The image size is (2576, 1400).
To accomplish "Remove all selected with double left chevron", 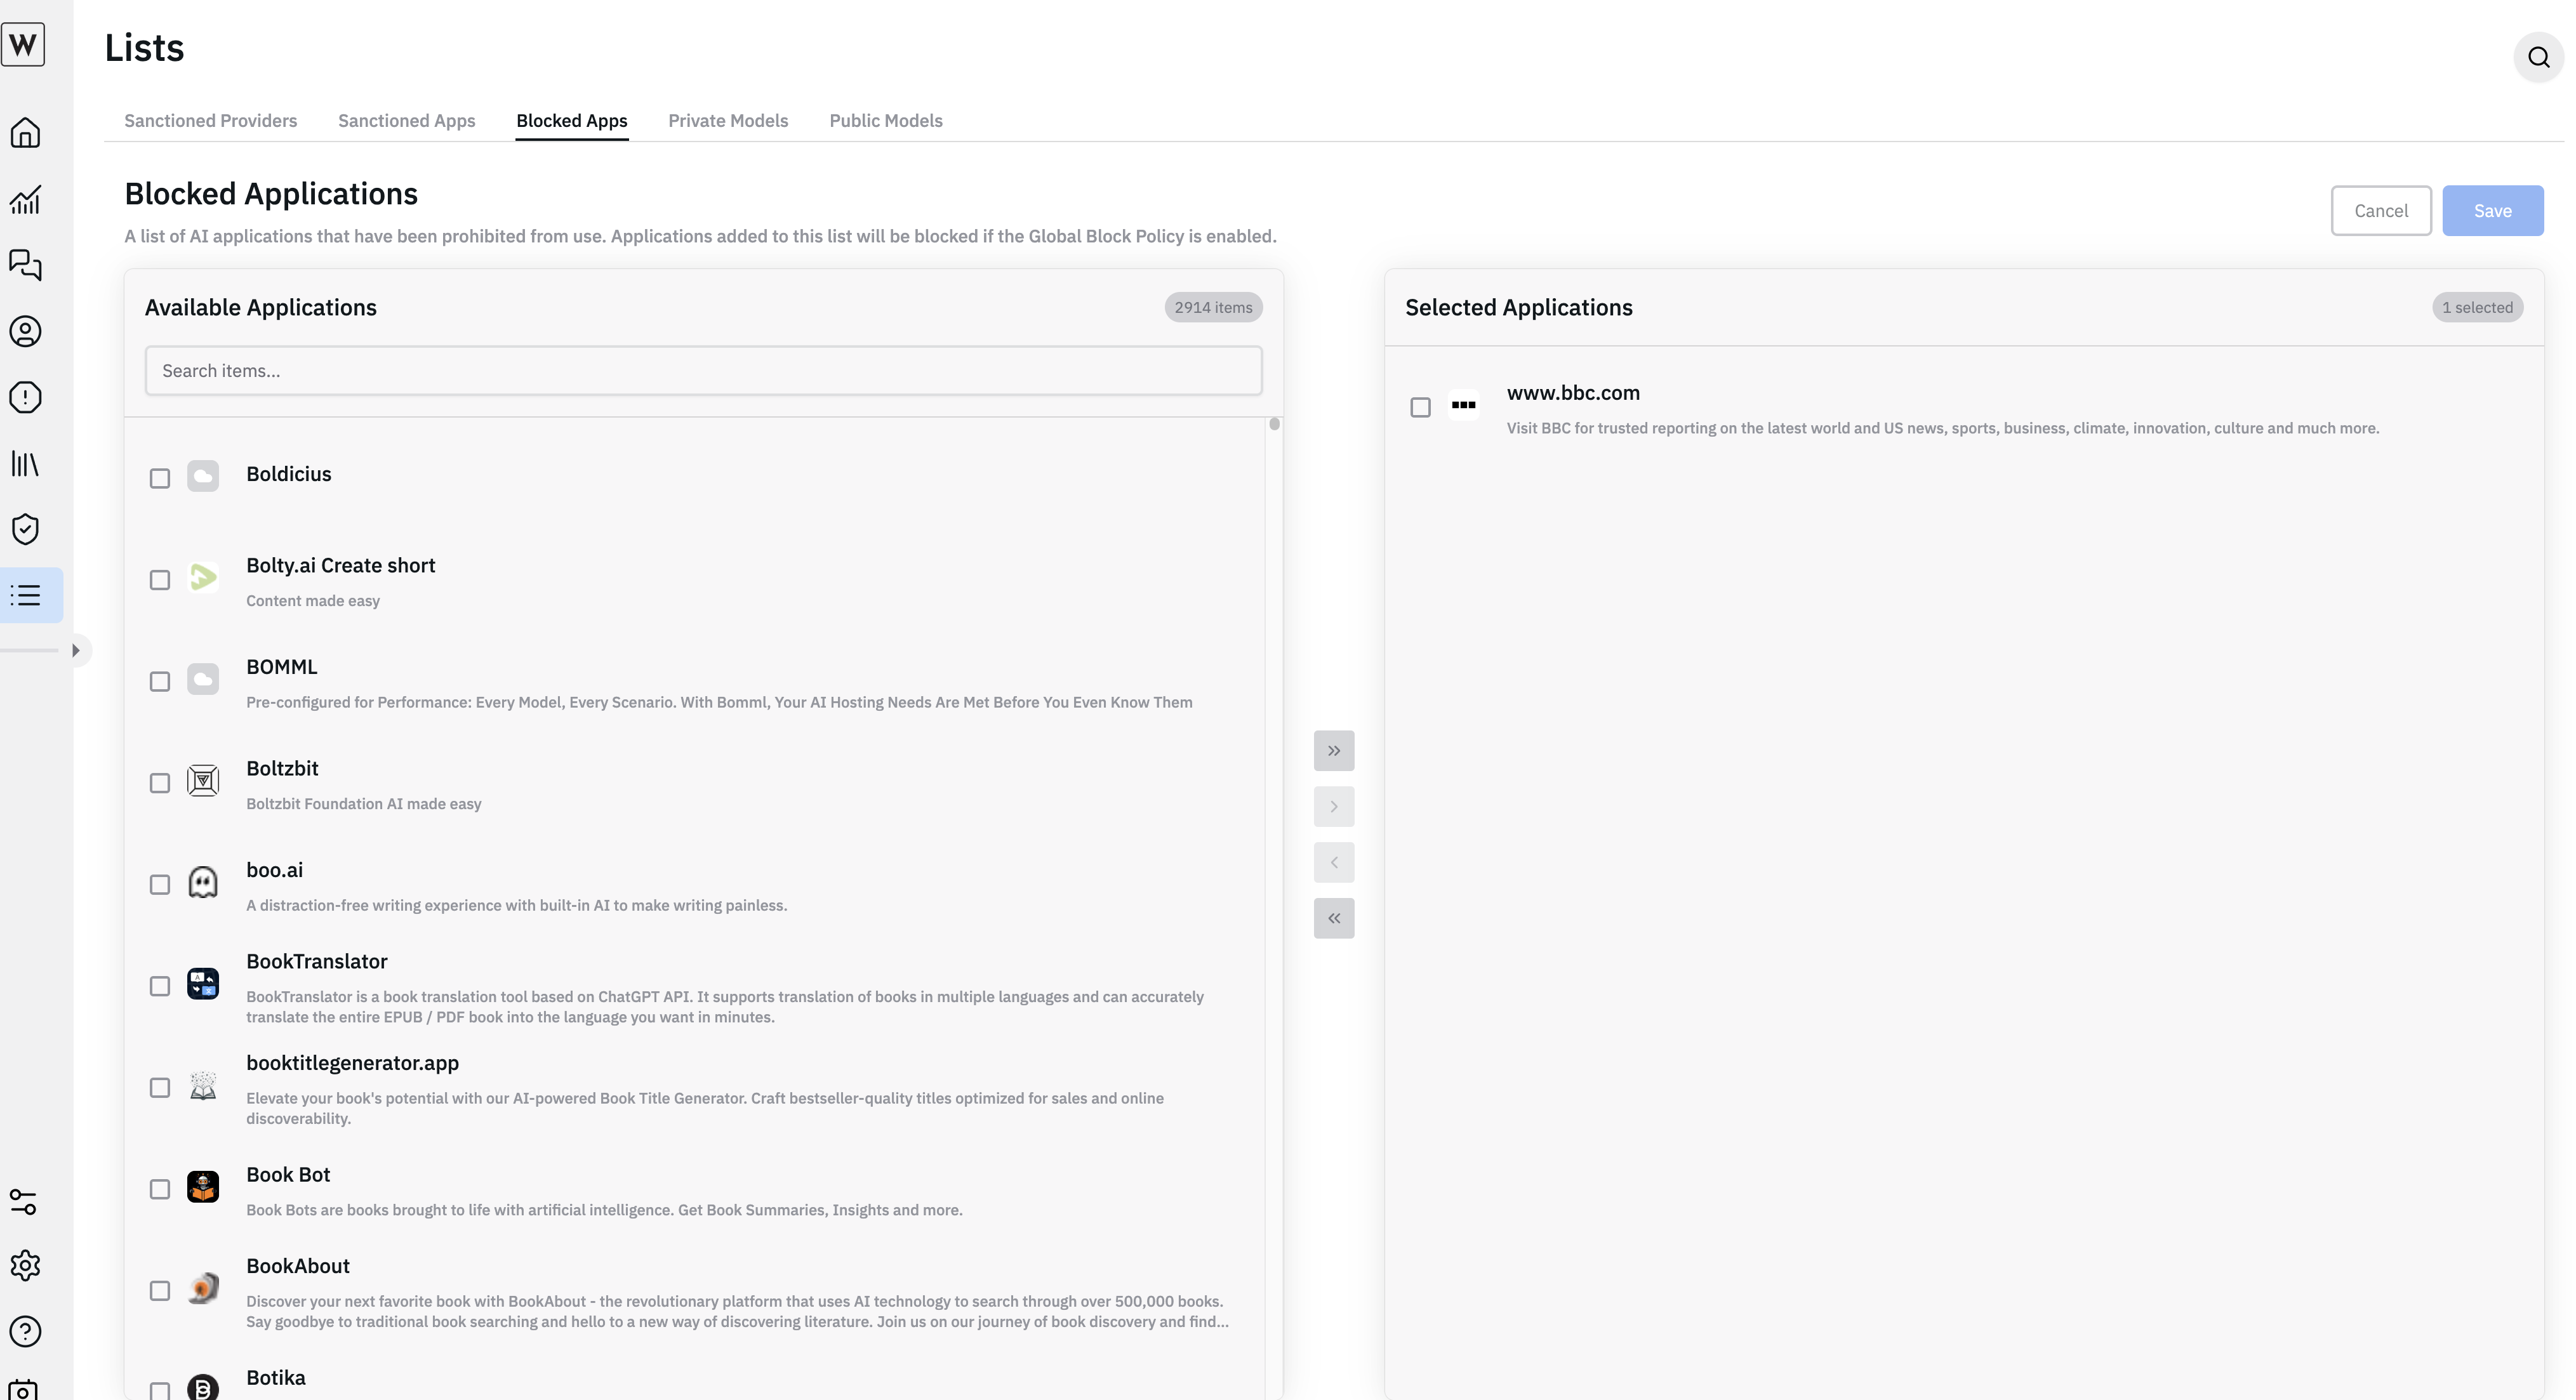I will 1334,918.
